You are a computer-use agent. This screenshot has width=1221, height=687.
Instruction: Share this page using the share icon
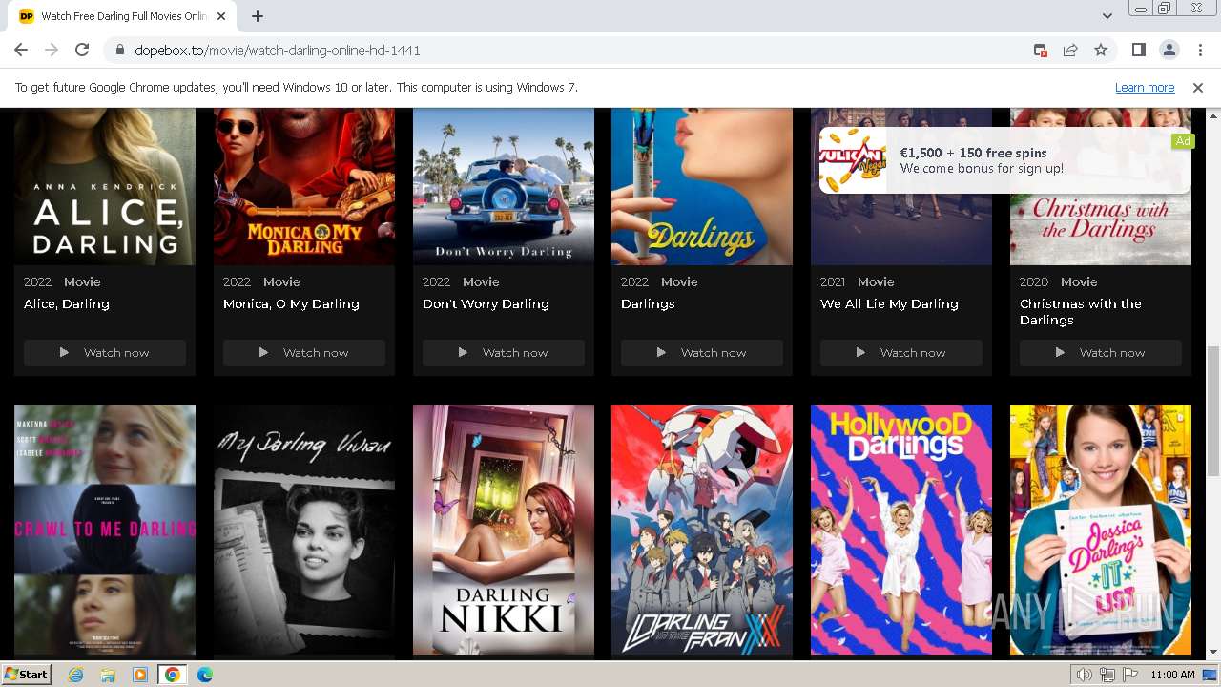coord(1070,51)
